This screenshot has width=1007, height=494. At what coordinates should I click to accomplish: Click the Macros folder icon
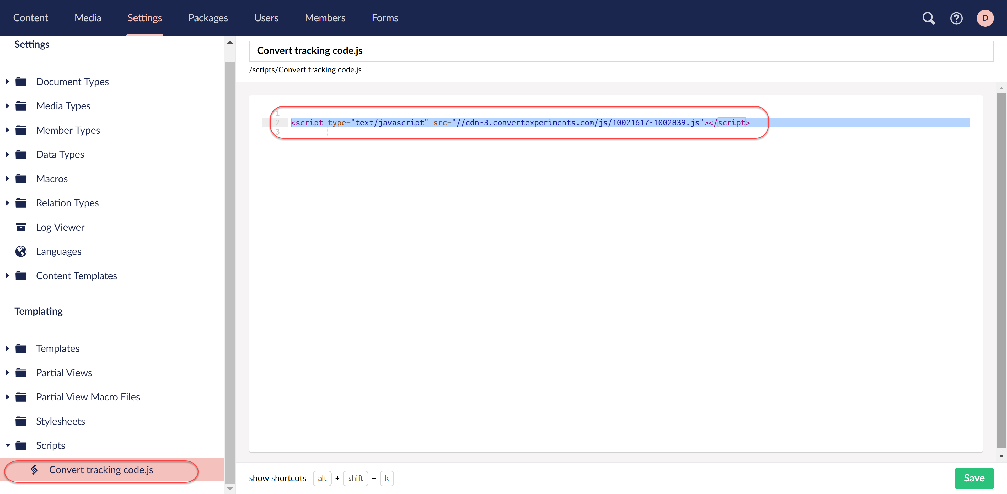pos(21,179)
